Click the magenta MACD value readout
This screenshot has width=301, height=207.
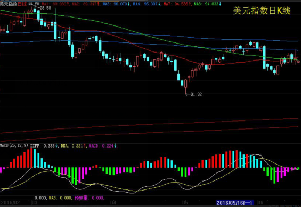point(101,146)
